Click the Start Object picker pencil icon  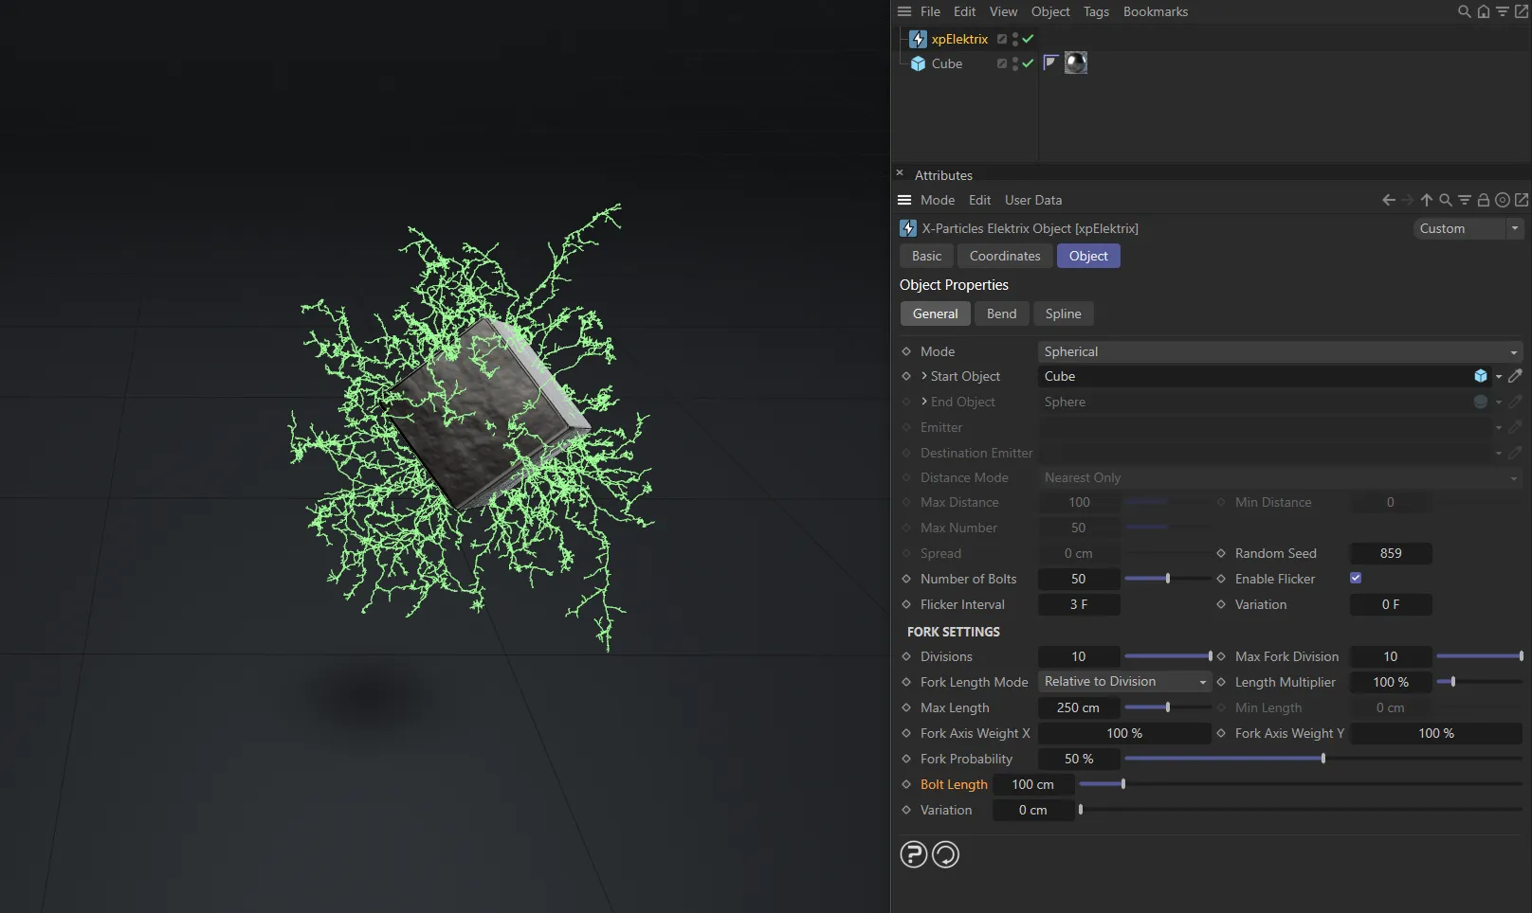[1515, 376]
